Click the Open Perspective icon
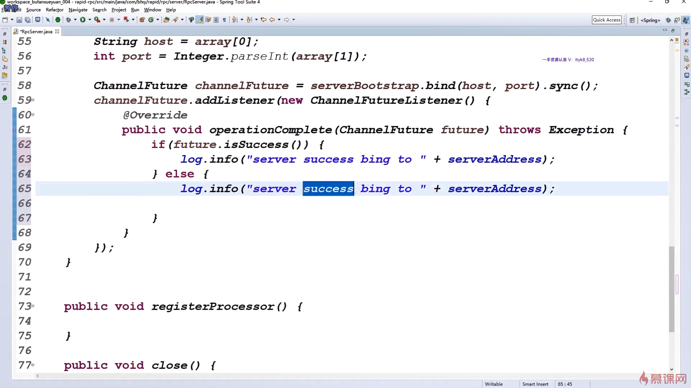 (632, 20)
